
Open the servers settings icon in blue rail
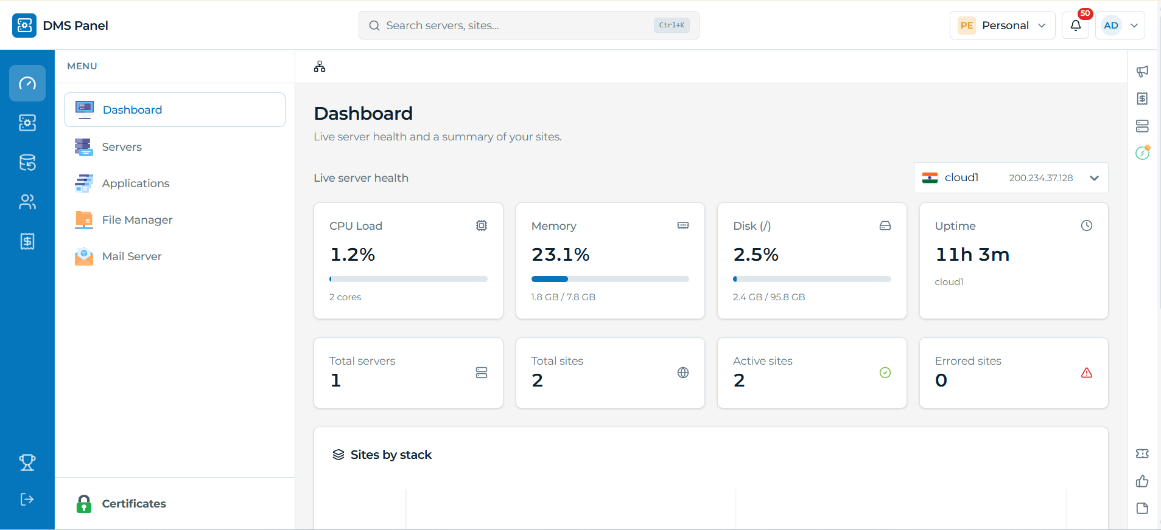click(27, 123)
